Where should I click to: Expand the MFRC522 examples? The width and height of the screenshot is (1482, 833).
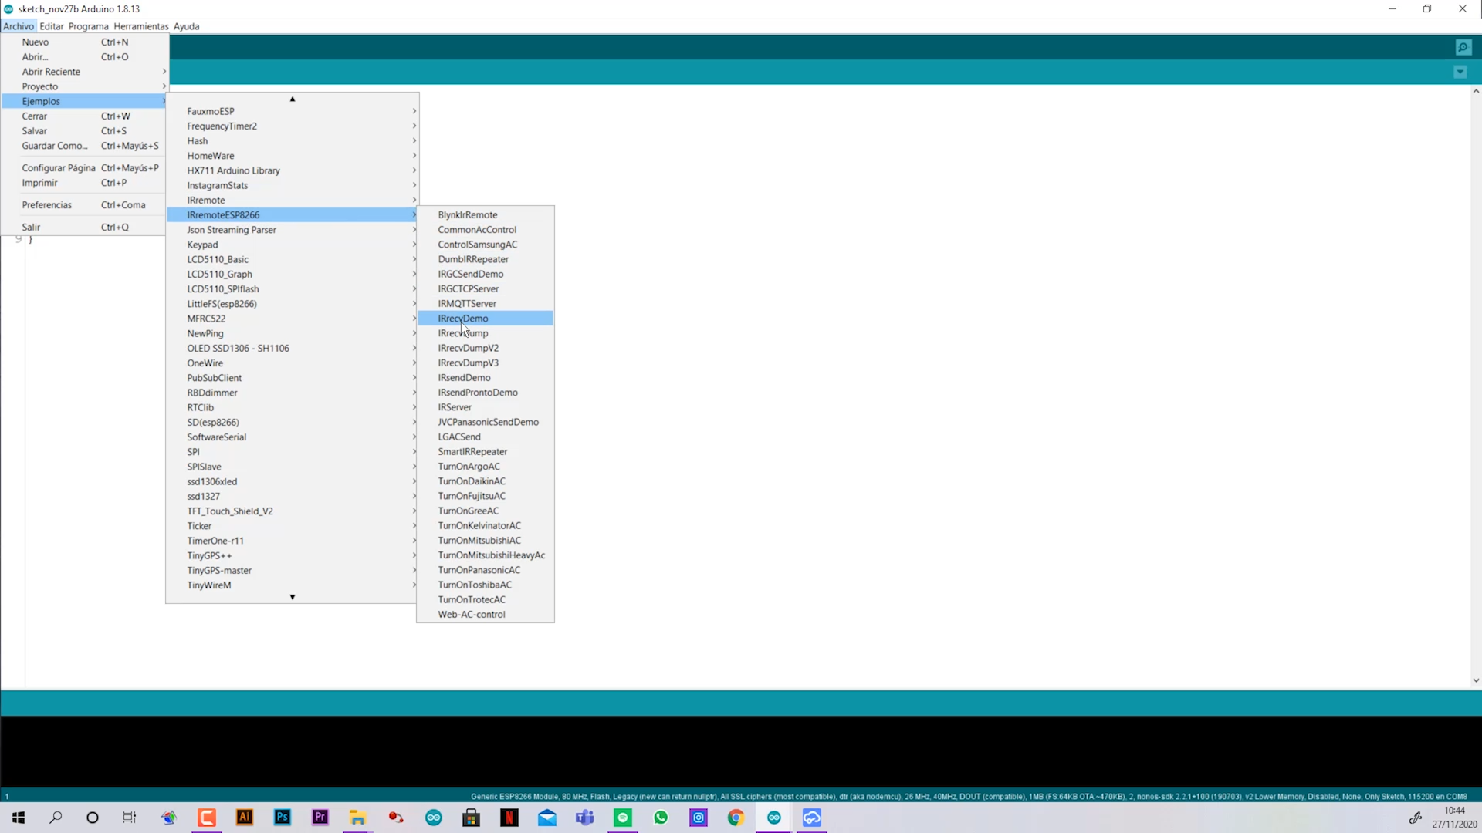(x=293, y=319)
